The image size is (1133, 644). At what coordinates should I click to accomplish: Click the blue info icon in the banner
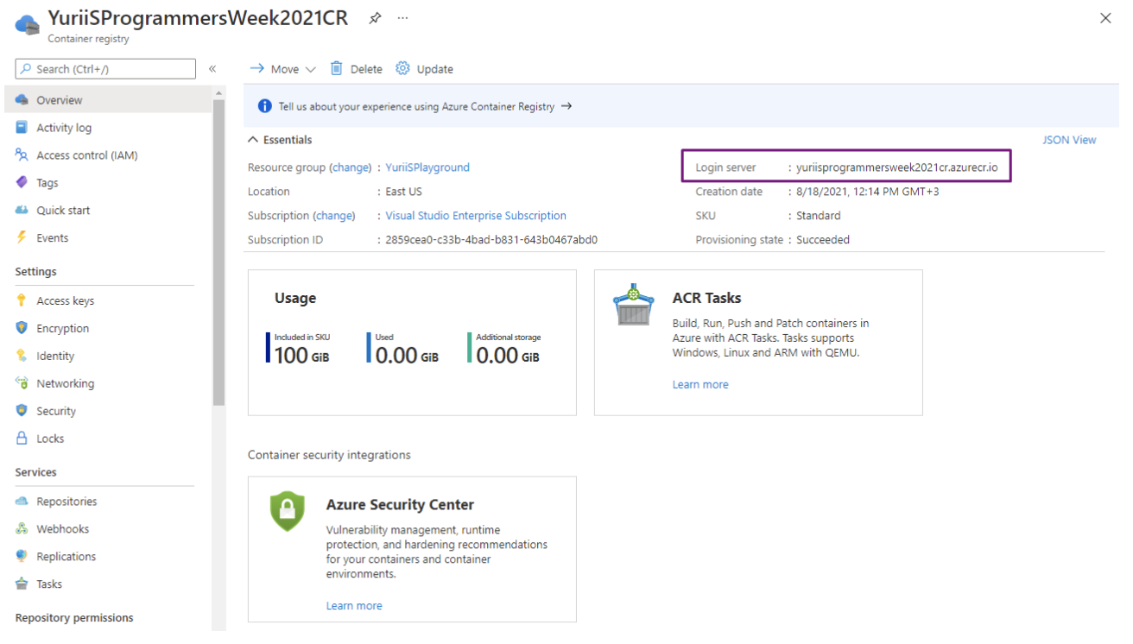pyautogui.click(x=265, y=106)
